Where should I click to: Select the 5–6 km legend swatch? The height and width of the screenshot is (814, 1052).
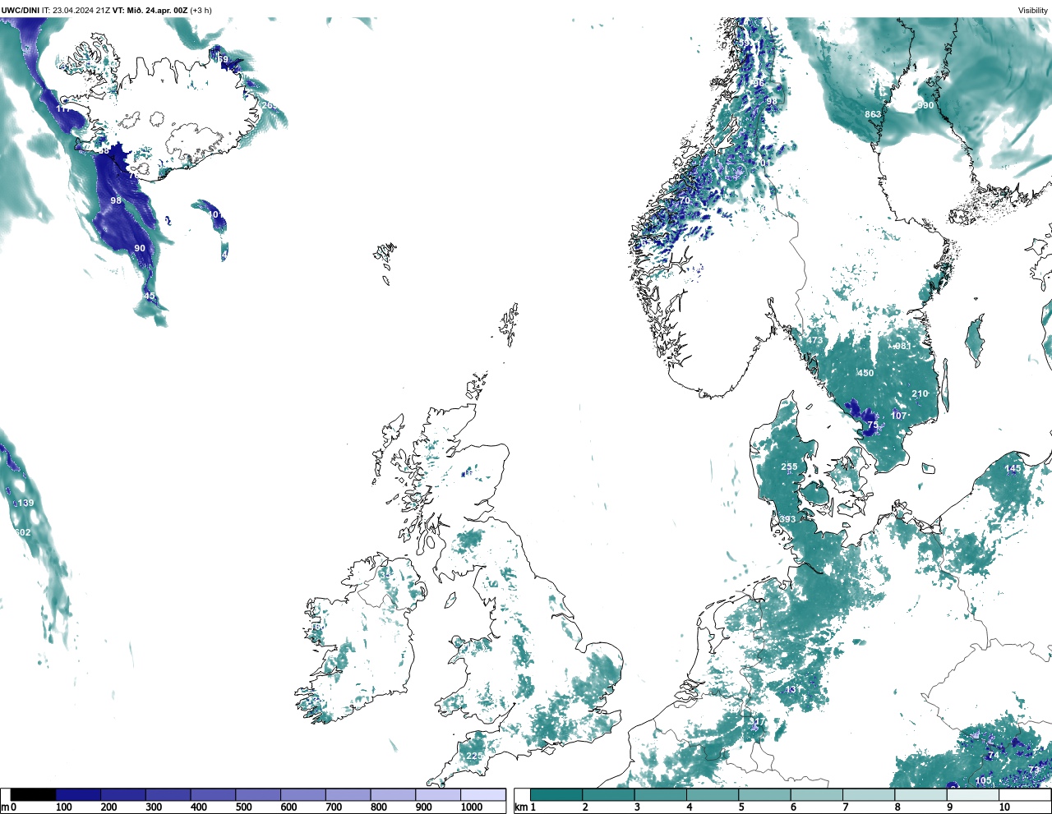pyautogui.click(x=765, y=794)
